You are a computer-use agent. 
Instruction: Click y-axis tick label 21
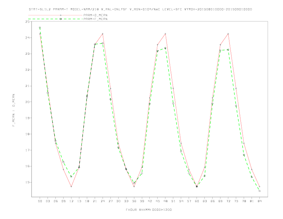pyautogui.click(x=28, y=86)
